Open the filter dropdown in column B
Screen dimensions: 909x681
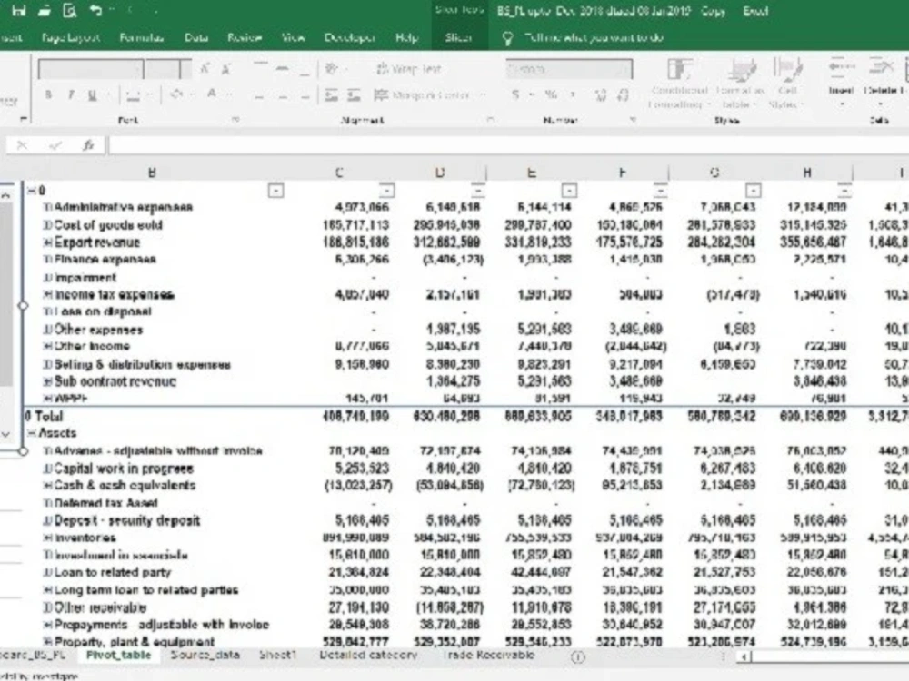(x=276, y=190)
